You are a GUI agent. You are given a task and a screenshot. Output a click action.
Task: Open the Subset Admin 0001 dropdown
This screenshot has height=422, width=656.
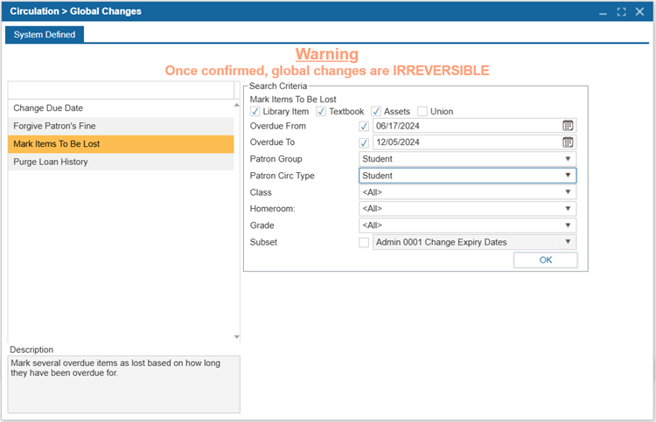(474, 242)
